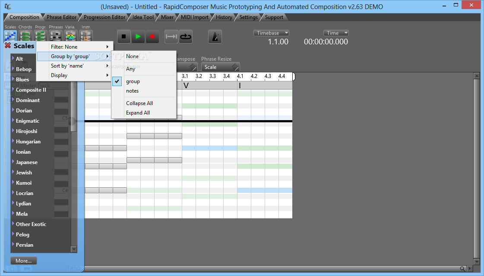The height and width of the screenshot is (276, 484).
Task: Open the Progressions browser icon
Action: click(41, 36)
